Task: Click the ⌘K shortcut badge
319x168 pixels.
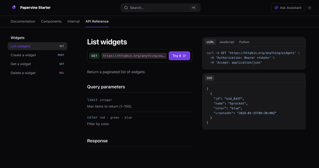Action: tap(194, 8)
